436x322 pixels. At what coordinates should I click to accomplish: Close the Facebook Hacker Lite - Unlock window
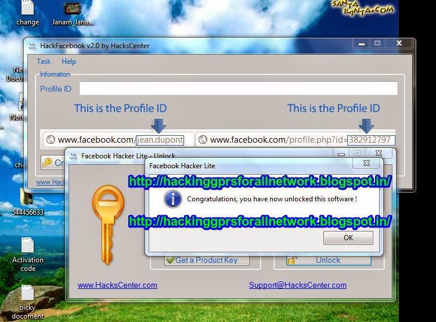coord(379,153)
